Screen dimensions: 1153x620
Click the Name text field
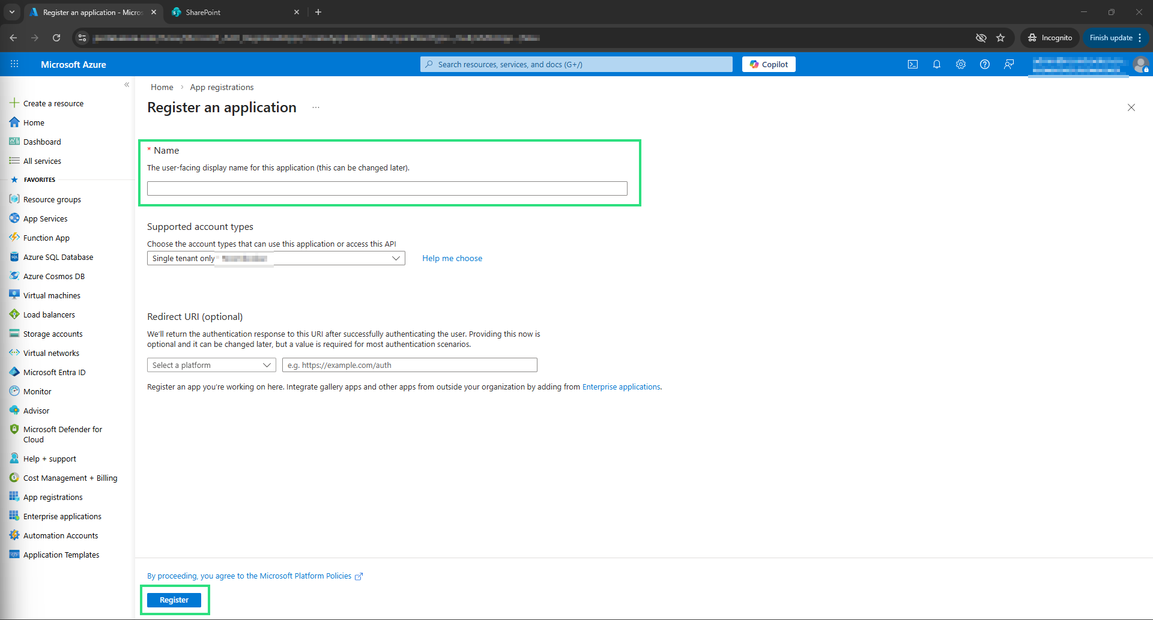tap(387, 188)
